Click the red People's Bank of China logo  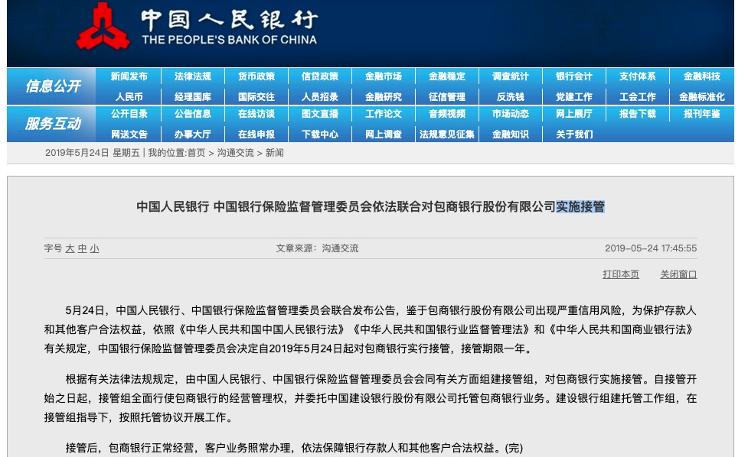coord(103,26)
